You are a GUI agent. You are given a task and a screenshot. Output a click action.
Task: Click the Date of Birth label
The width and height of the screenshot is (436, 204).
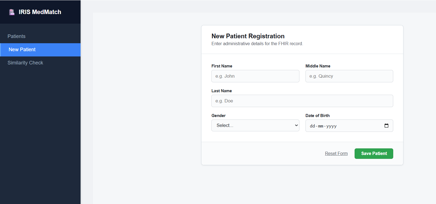(317, 116)
